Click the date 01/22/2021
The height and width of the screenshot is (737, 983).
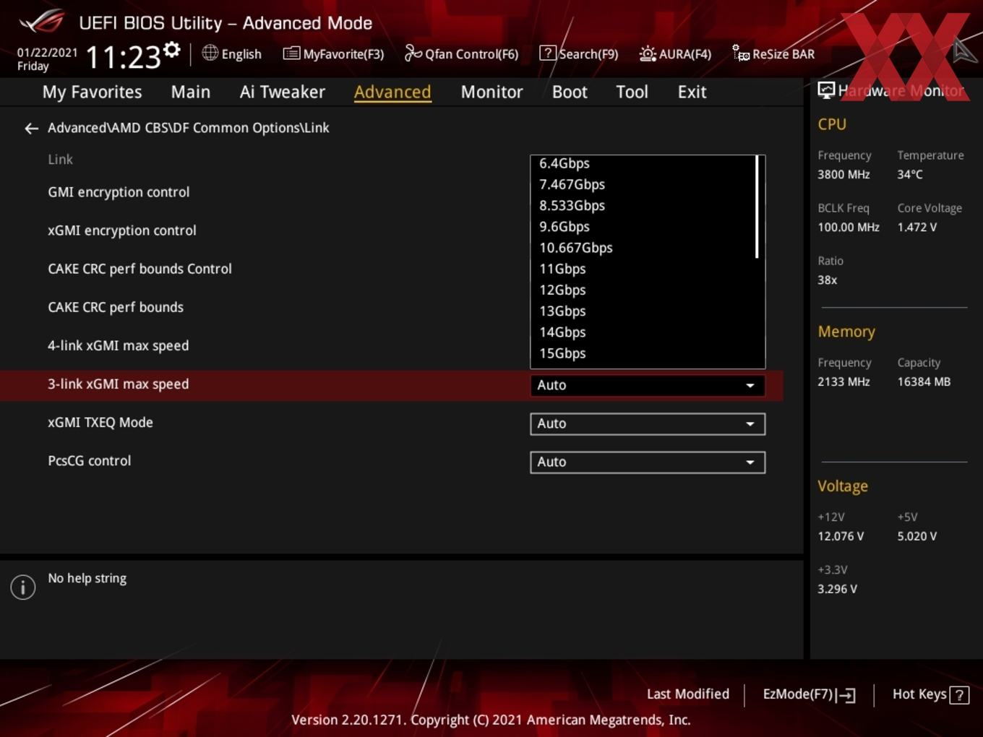(47, 53)
